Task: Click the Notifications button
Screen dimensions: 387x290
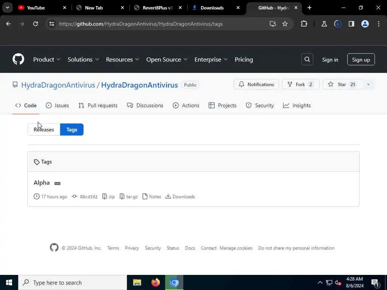Action: (x=256, y=84)
